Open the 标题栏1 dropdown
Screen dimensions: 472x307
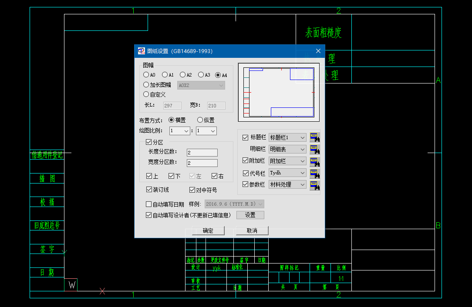[287, 137]
